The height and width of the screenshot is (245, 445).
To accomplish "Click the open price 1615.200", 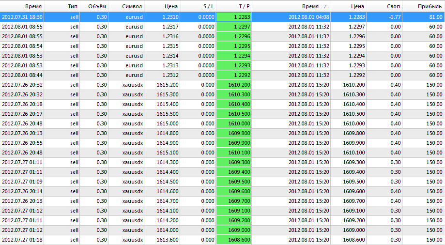I will [x=168, y=85].
